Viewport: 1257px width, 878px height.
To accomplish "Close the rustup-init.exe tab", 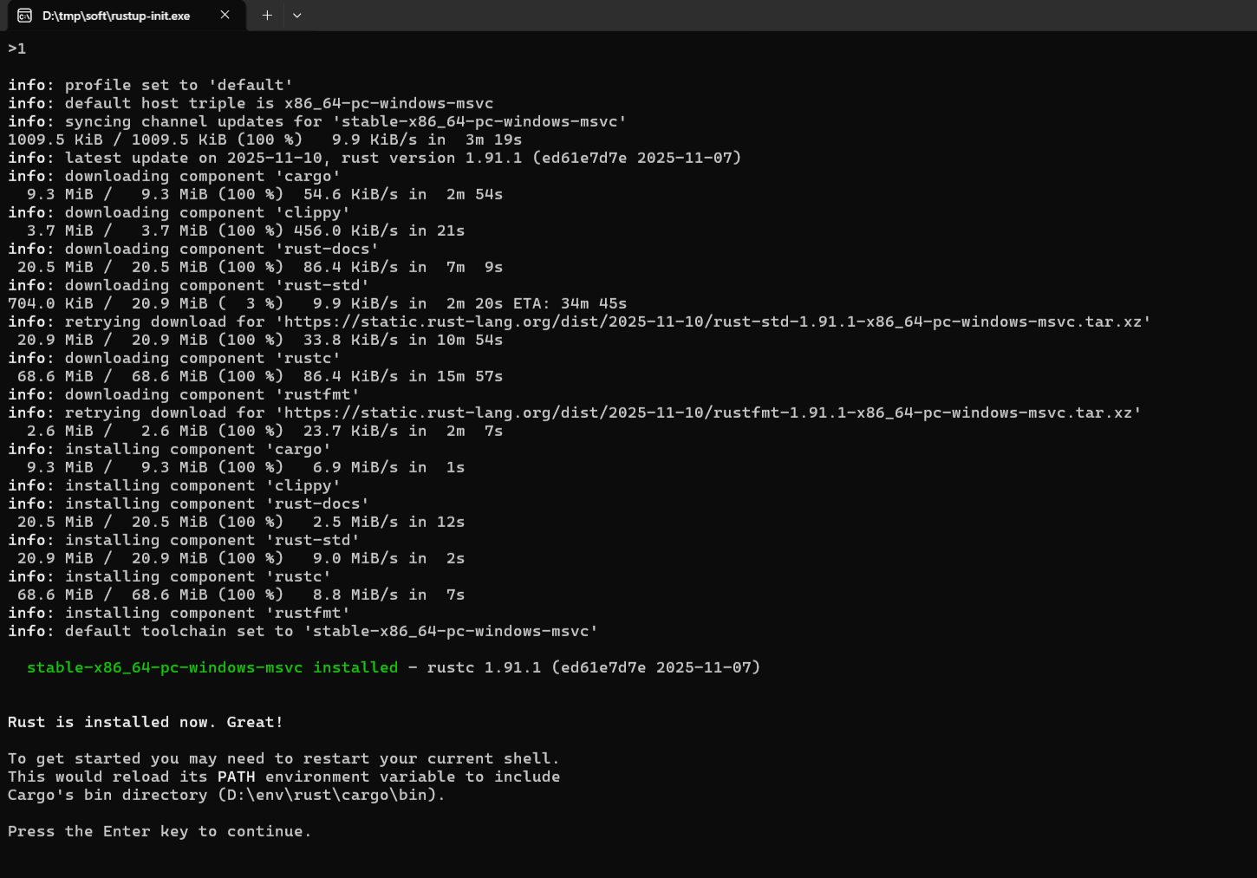I will click(x=225, y=15).
